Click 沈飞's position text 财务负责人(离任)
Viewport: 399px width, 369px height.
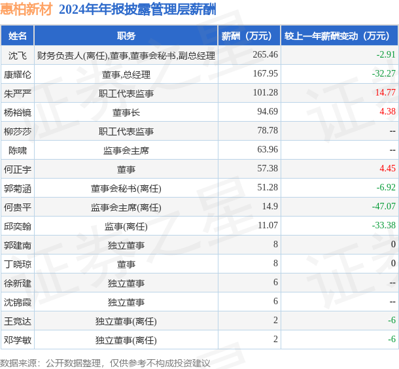(73, 56)
